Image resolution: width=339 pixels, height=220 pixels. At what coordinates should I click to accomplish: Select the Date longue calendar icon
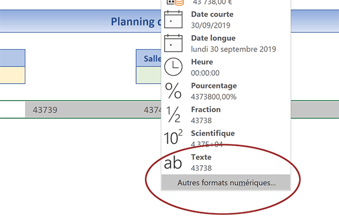pyautogui.click(x=173, y=43)
